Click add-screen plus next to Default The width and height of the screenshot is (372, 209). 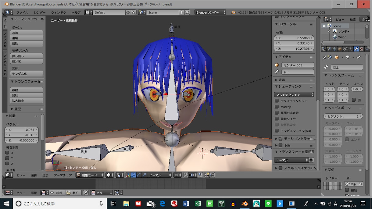click(x=128, y=12)
